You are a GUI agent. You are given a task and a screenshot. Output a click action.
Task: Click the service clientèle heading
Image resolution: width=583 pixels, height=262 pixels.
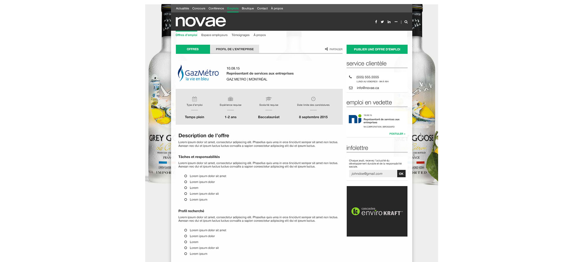coord(366,63)
